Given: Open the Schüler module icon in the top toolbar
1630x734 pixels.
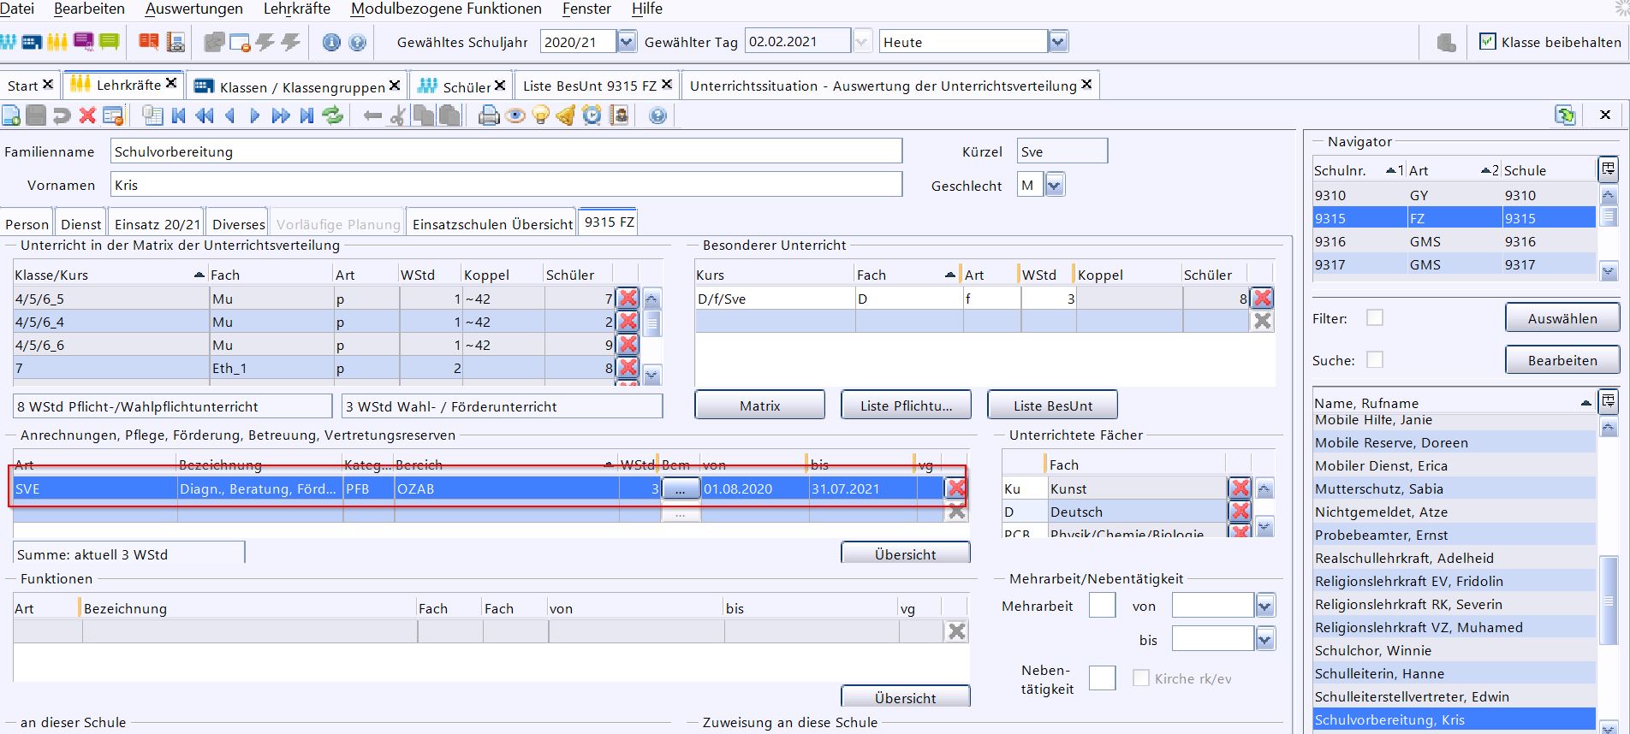Looking at the screenshot, I should pos(9,41).
